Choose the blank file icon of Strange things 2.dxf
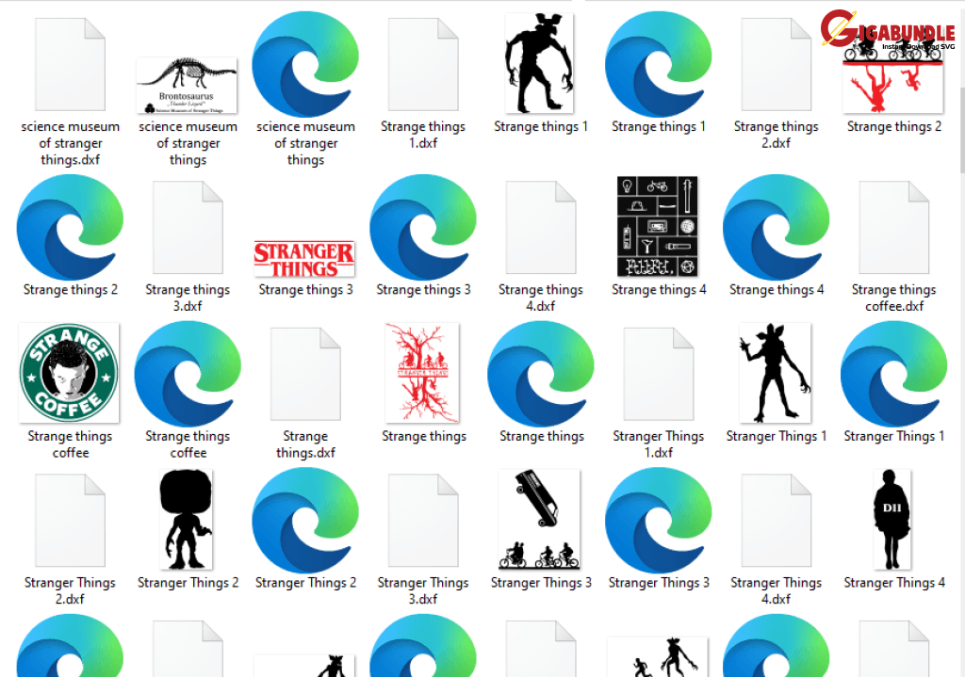The width and height of the screenshot is (965, 677). tap(777, 65)
